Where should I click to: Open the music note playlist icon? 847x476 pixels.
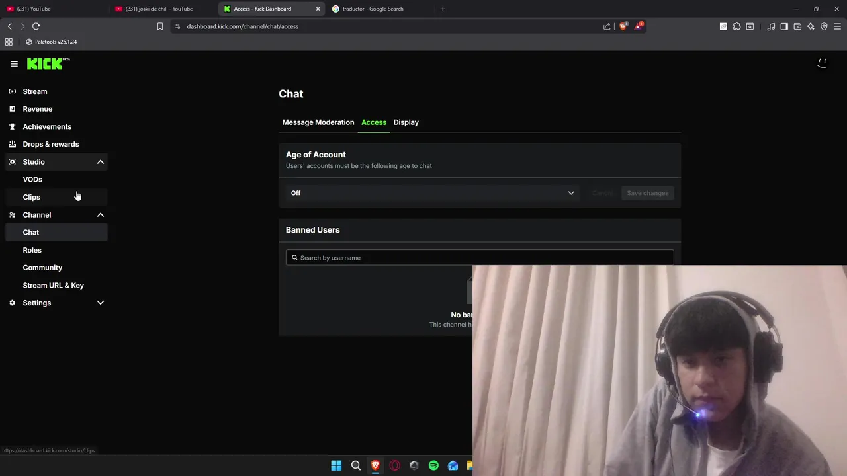click(771, 26)
